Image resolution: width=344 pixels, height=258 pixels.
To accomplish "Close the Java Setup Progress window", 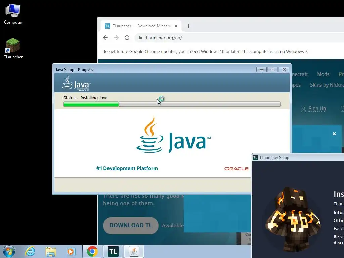I will coord(284,70).
